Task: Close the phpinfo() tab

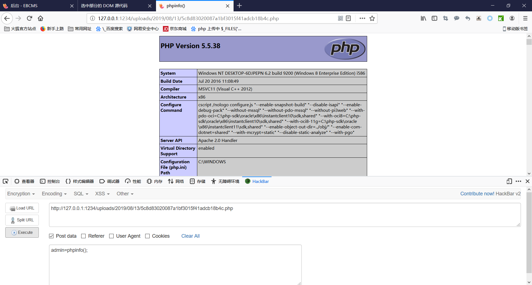Action: coord(227,6)
